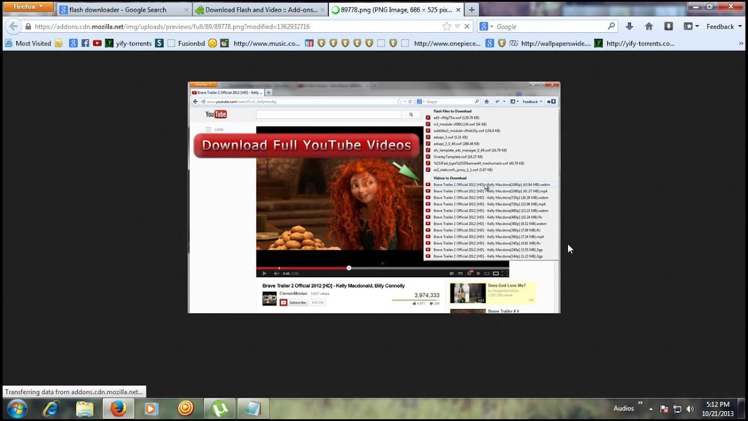Click the Firefox taskbar icon
This screenshot has height=421, width=748.
click(x=118, y=409)
